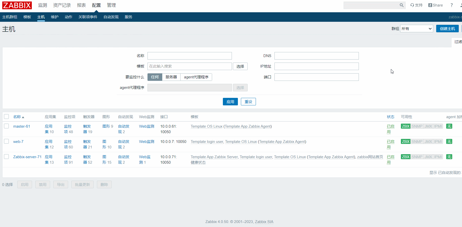462x227 pixels.
Task: Open Template OS Linux in master-61 row
Action: (207, 126)
